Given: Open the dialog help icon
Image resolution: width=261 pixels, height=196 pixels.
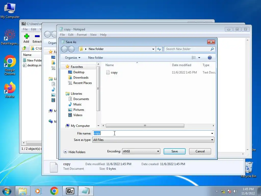Looking at the screenshot, I should 210,58.
